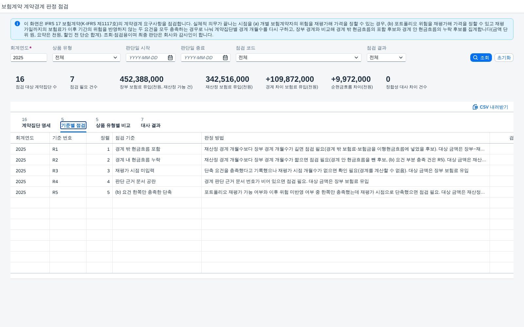
Task: Click the +109,872,000 경계 차이 figure
Action: tap(290, 79)
